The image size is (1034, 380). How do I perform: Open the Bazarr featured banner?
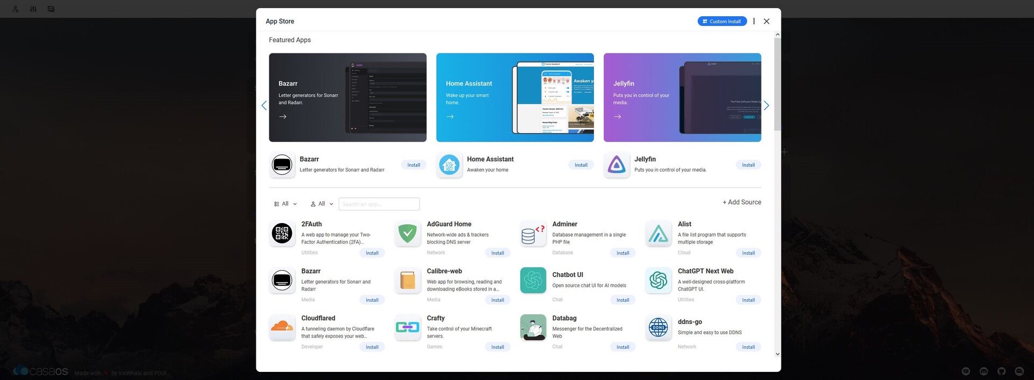pyautogui.click(x=347, y=98)
